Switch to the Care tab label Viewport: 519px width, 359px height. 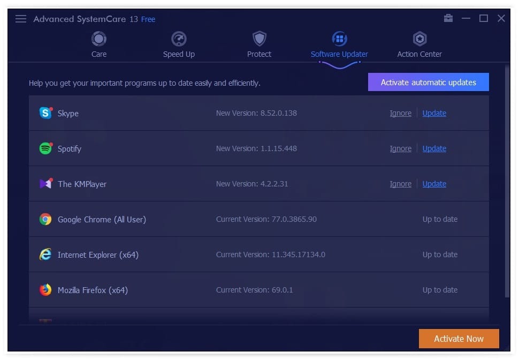coord(98,54)
